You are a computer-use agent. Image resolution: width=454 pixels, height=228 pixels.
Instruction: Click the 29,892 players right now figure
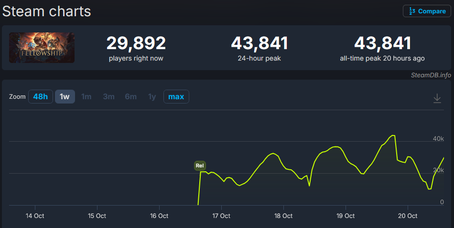136,43
